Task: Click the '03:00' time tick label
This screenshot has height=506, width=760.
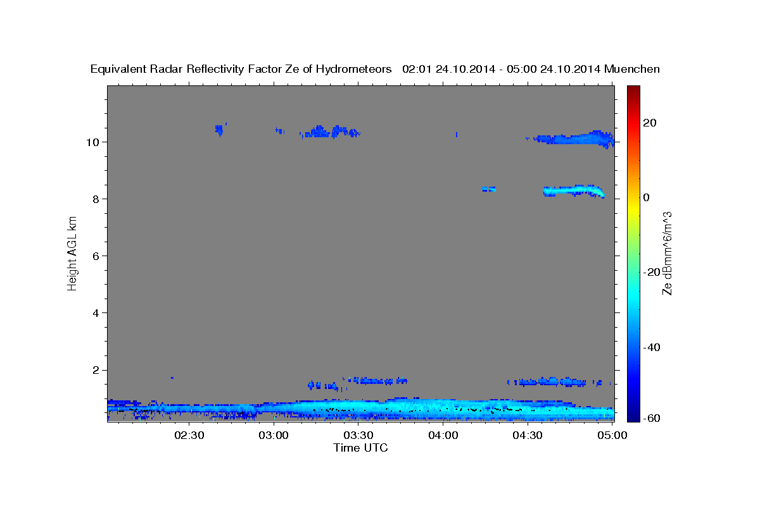Action: coord(274,435)
